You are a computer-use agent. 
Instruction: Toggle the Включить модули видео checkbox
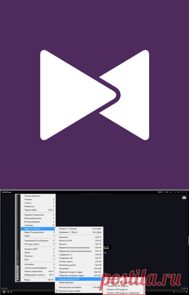tap(57, 291)
